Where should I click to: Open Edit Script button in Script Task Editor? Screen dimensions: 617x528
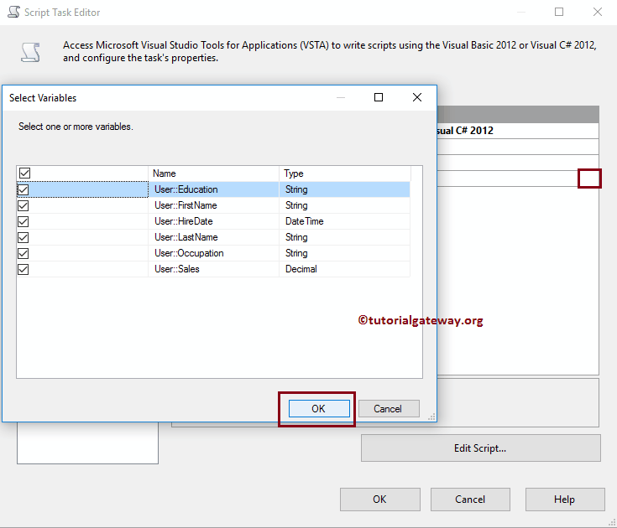tap(480, 448)
